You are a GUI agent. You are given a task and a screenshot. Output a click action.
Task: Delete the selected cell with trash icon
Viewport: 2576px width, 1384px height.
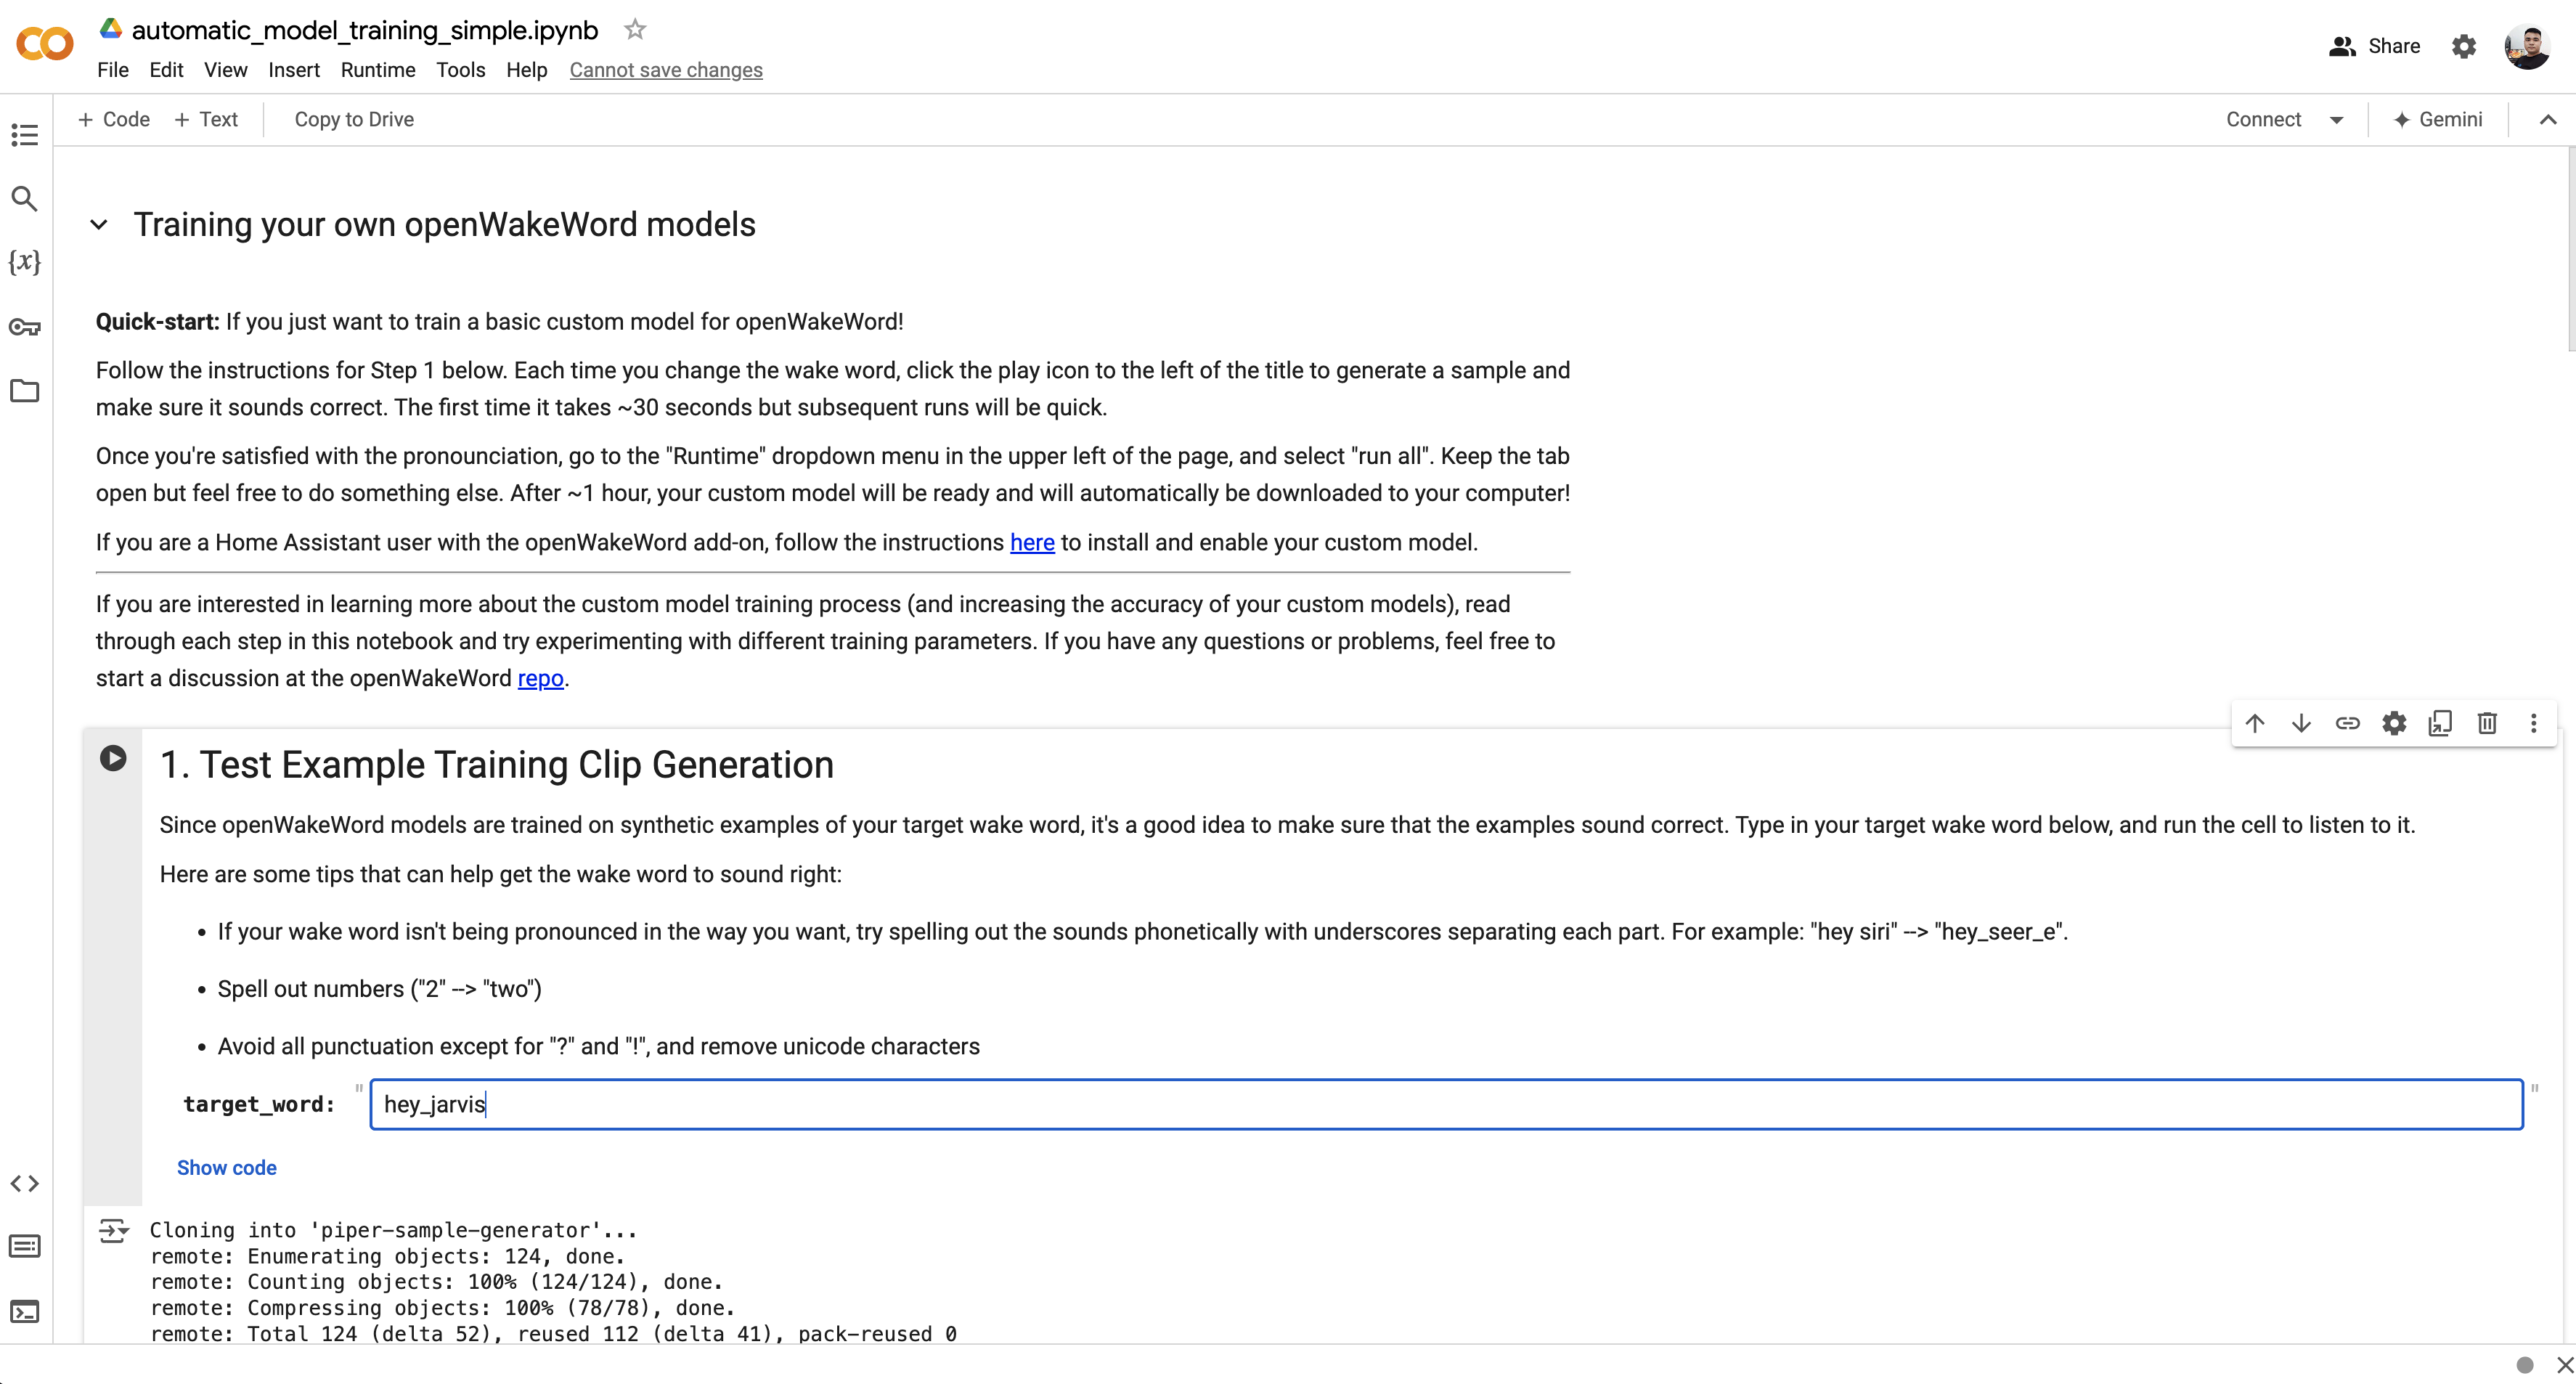tap(2487, 723)
